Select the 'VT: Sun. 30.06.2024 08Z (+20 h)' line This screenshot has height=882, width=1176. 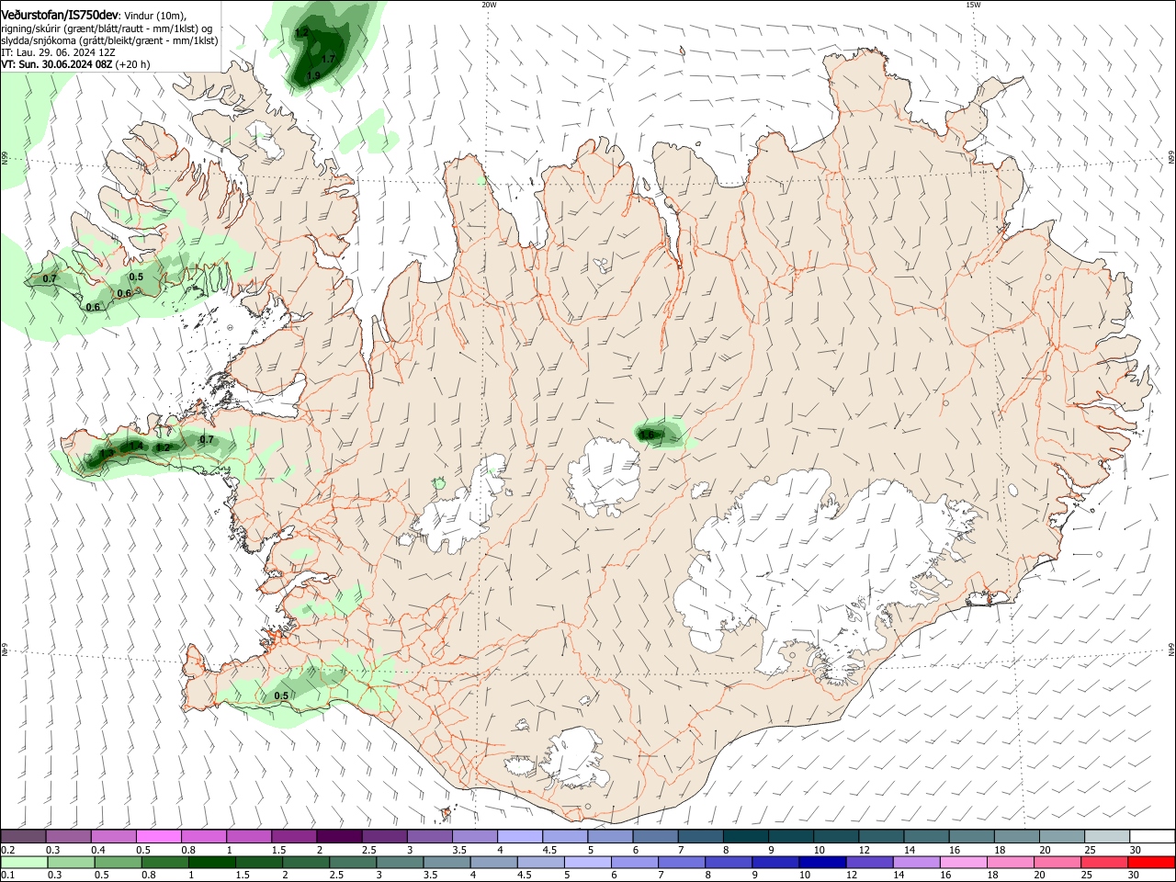point(76,65)
